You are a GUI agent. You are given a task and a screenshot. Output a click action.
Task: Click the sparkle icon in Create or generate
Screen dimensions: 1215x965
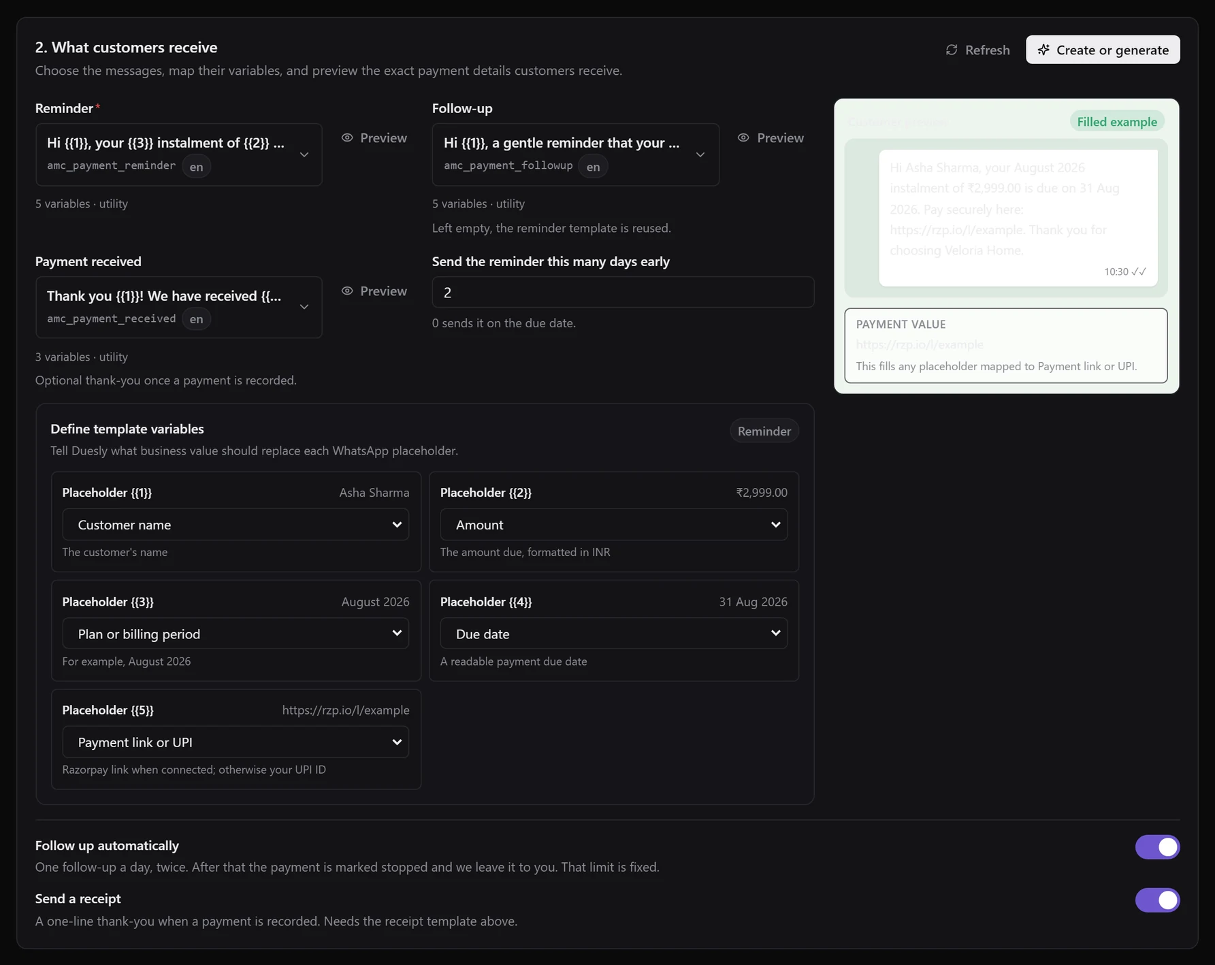(1043, 50)
